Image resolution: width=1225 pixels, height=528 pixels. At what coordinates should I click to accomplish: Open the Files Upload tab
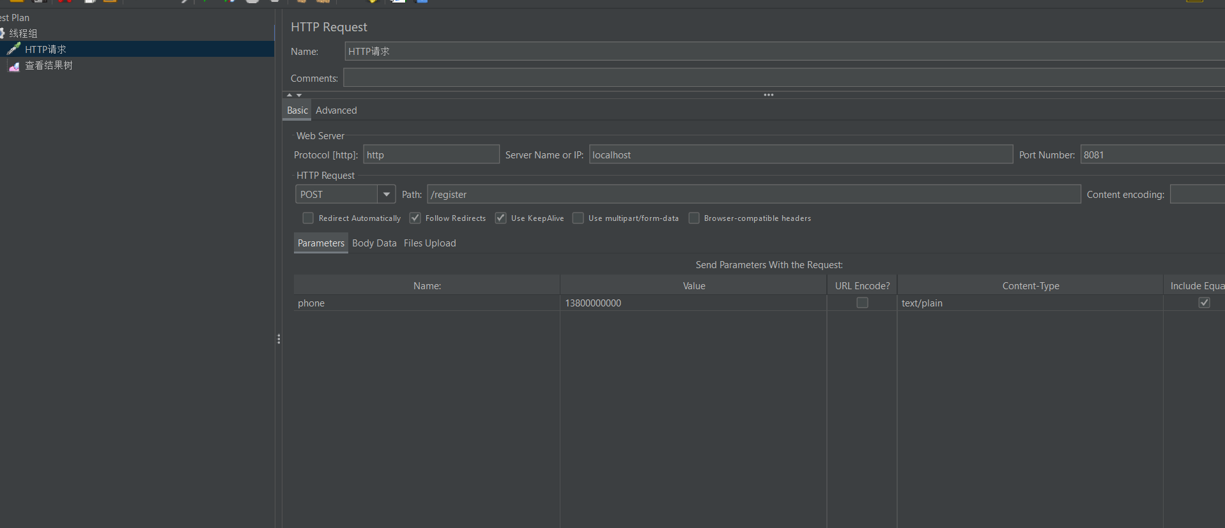[430, 243]
